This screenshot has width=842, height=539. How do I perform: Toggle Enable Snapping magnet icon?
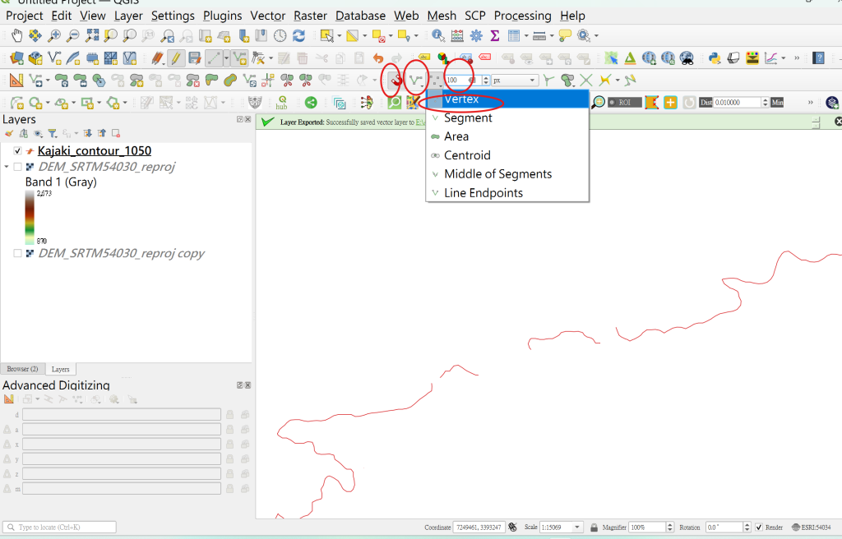[396, 81]
